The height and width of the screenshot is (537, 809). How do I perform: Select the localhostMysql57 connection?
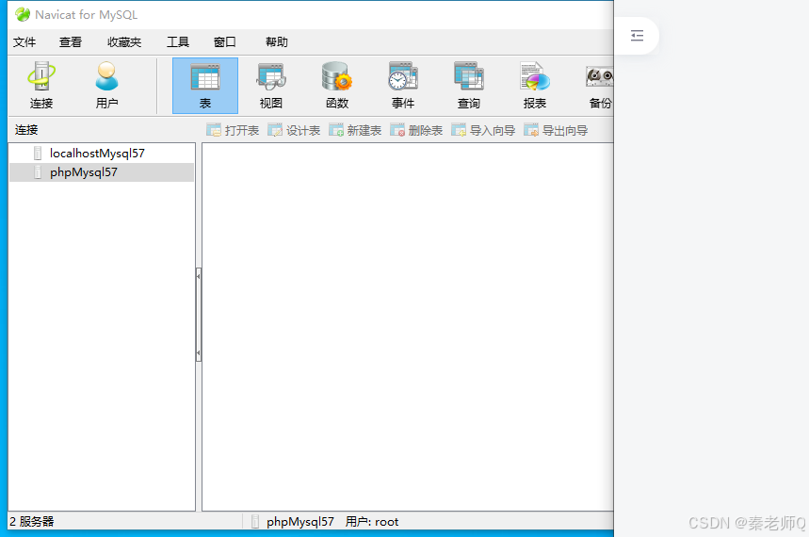pyautogui.click(x=102, y=153)
